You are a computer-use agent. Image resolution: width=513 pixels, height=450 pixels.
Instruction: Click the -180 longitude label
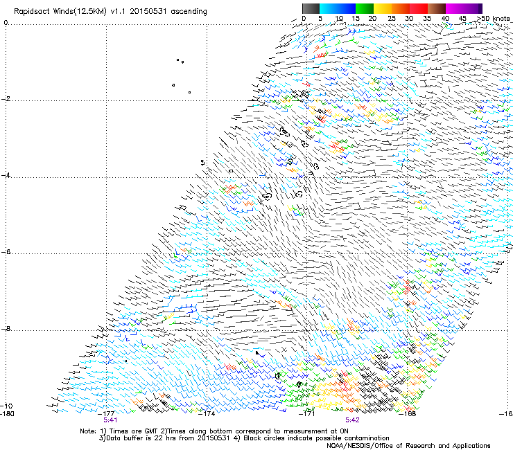pos(7,413)
